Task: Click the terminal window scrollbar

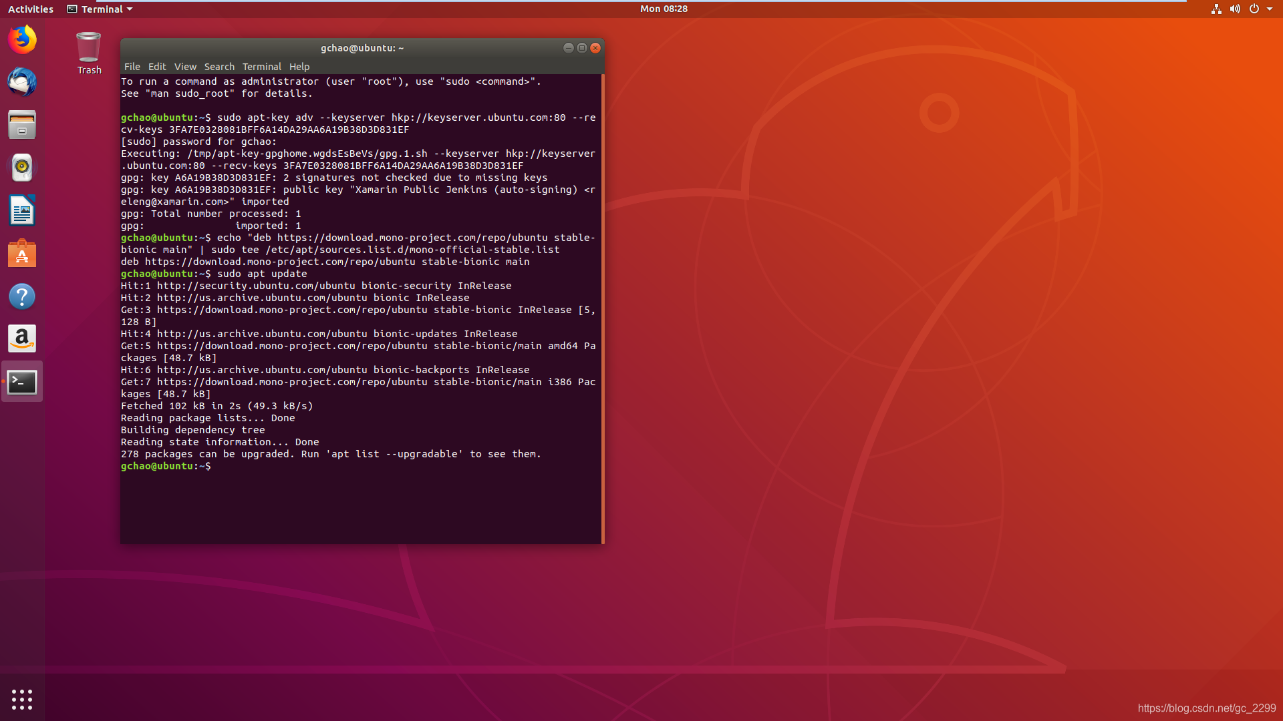Action: point(603,308)
